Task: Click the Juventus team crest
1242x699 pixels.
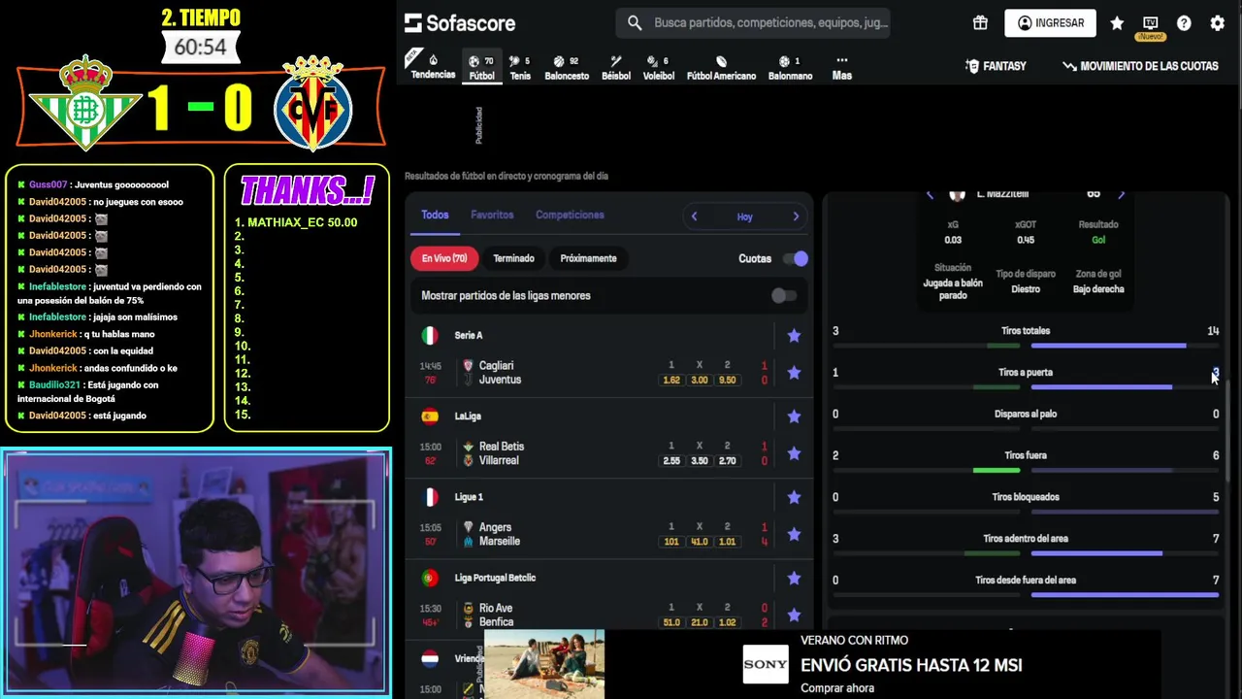Action: [x=469, y=380]
